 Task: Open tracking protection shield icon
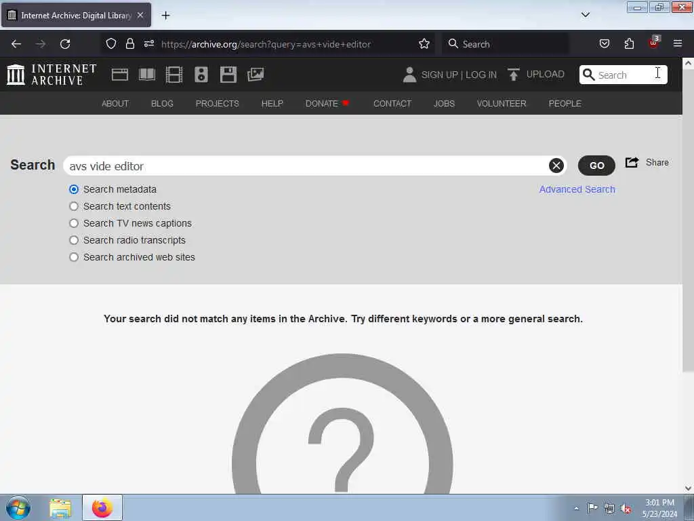pyautogui.click(x=111, y=43)
